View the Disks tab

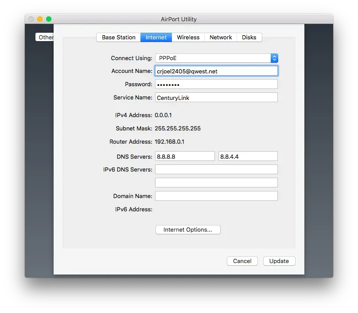[x=249, y=37]
